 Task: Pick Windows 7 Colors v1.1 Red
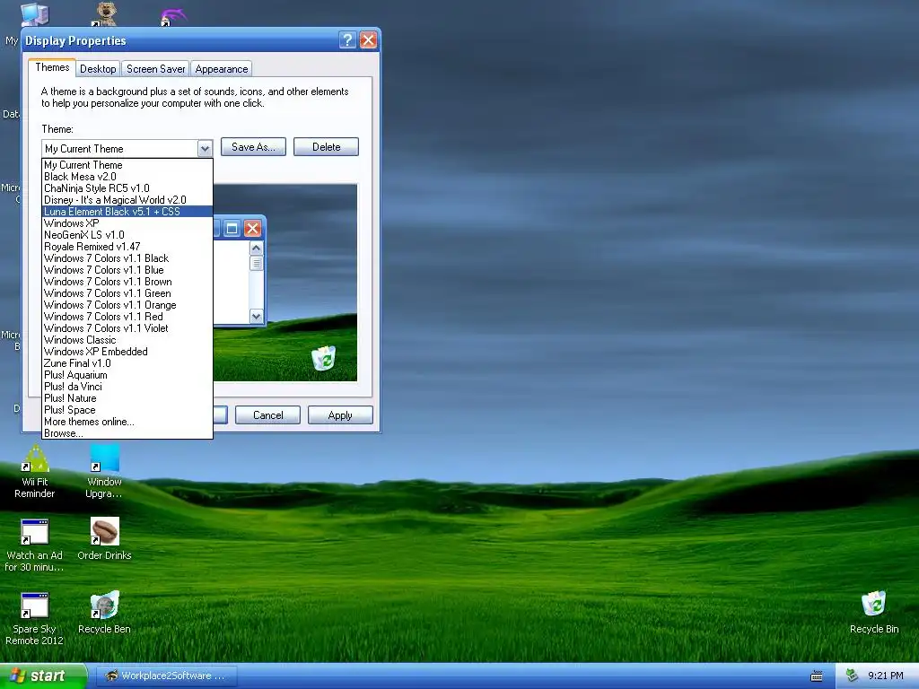[127, 317]
